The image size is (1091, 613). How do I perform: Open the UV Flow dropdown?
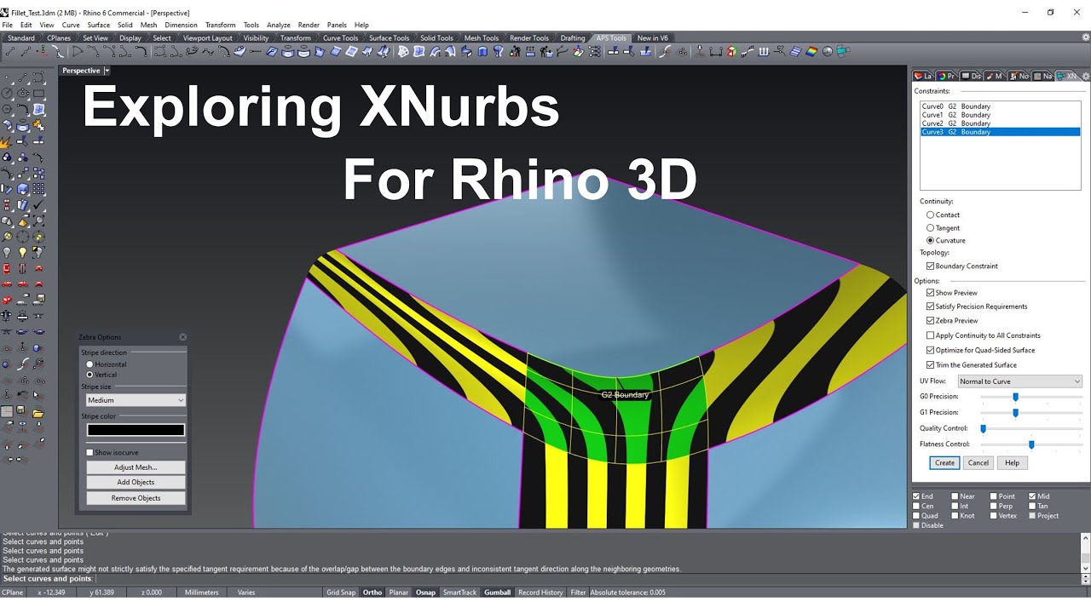(x=1019, y=381)
